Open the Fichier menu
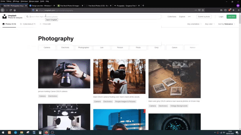Image resolution: width=241 pixels, height=135 pixels. (x=3, y=1)
